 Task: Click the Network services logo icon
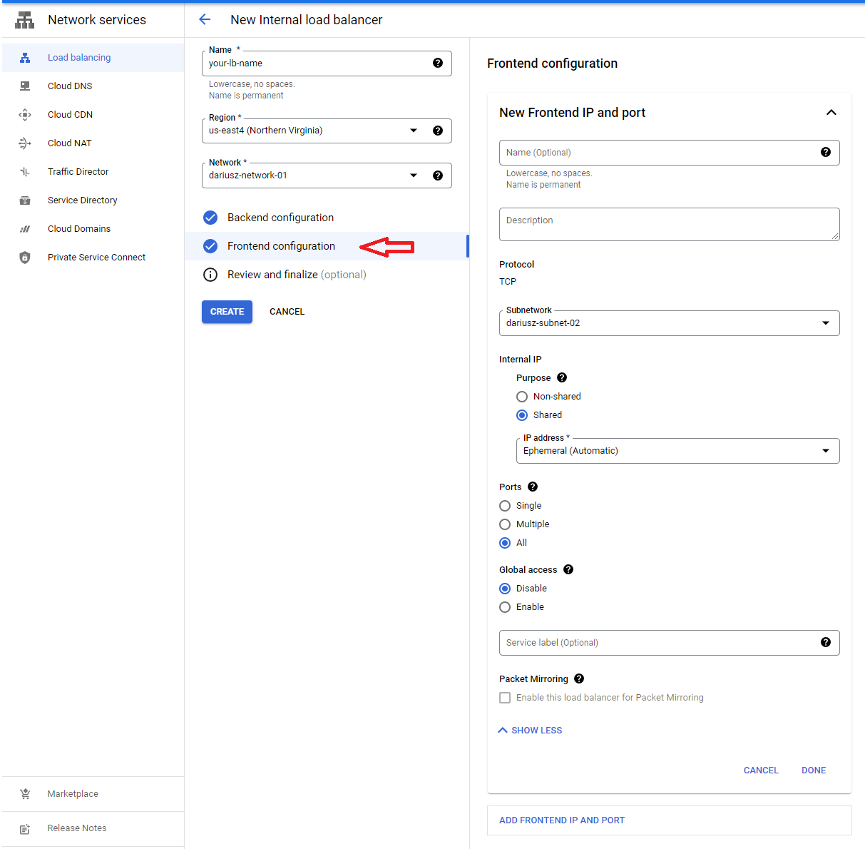tap(25, 20)
